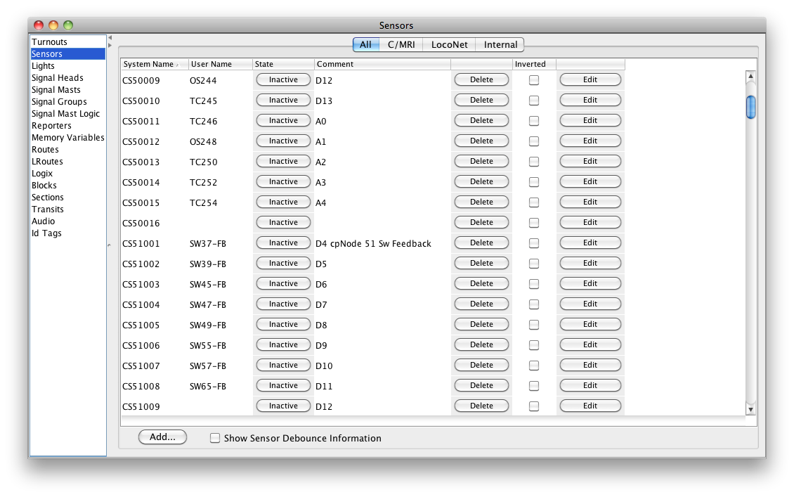Toggle Inverted checkbox for CS50009
This screenshot has height=497, width=794.
pos(534,80)
